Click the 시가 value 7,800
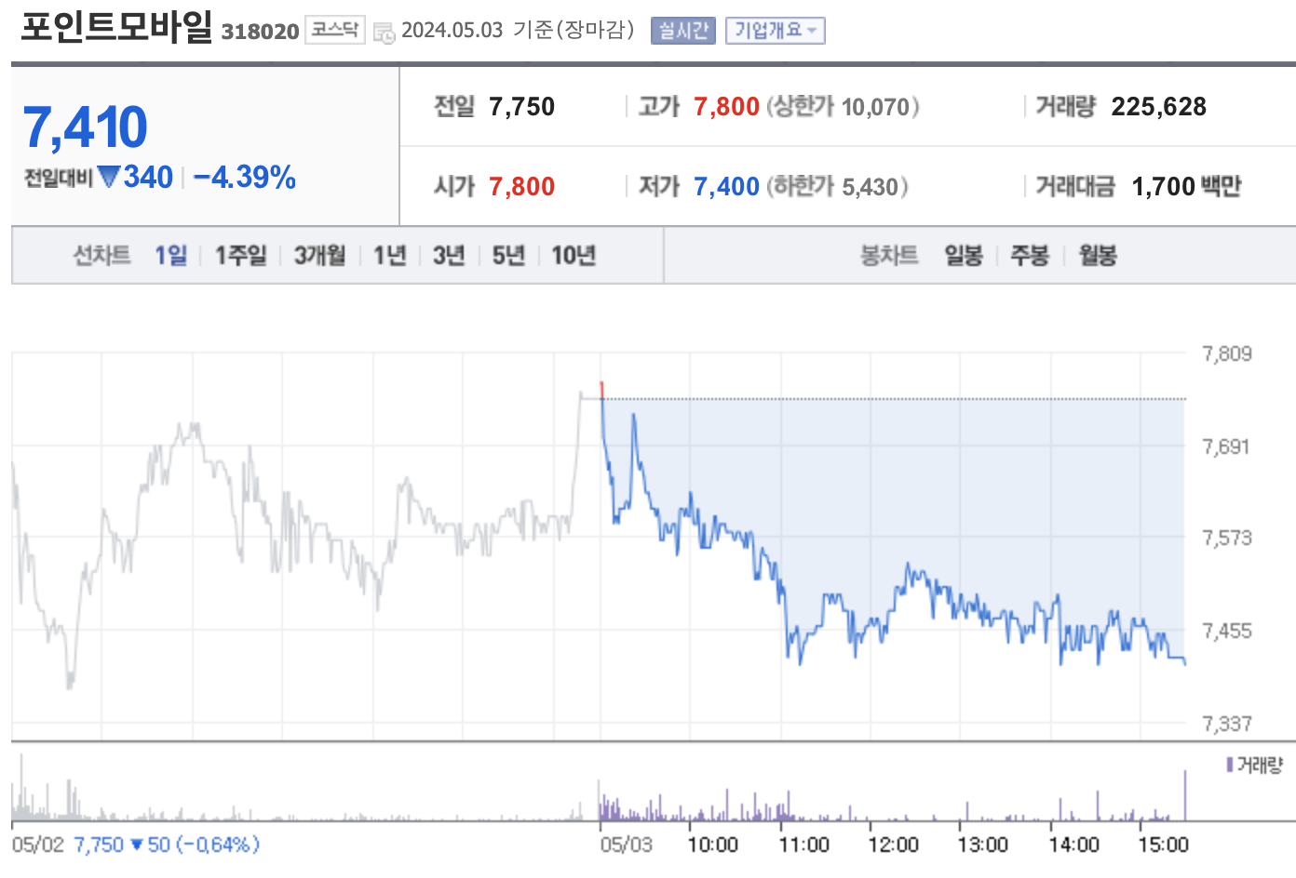This screenshot has height=878, width=1296. (522, 187)
